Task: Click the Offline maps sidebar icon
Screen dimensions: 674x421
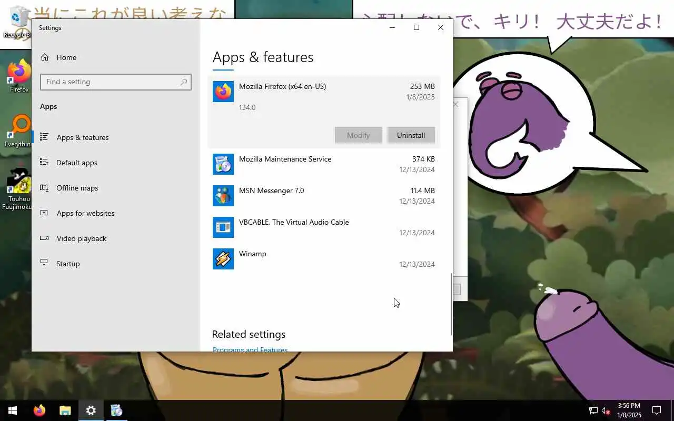Action: (44, 187)
